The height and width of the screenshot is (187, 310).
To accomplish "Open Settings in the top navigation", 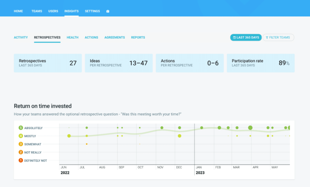I will point(92,11).
